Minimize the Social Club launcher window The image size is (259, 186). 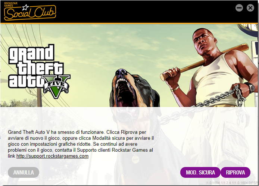[x=239, y=8]
